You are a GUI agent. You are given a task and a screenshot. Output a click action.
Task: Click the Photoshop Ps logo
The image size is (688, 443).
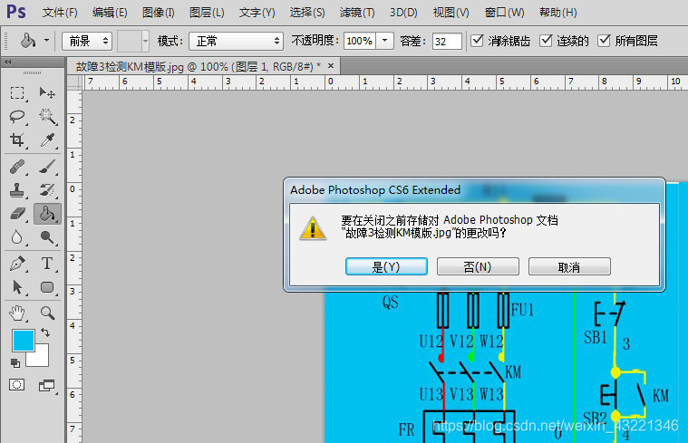16,12
